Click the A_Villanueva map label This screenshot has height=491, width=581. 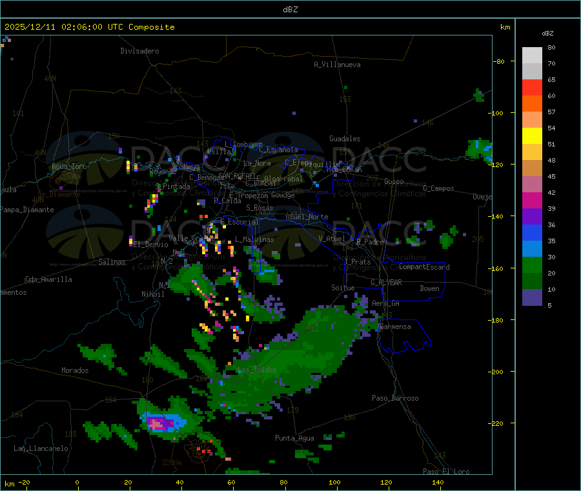pos(337,65)
